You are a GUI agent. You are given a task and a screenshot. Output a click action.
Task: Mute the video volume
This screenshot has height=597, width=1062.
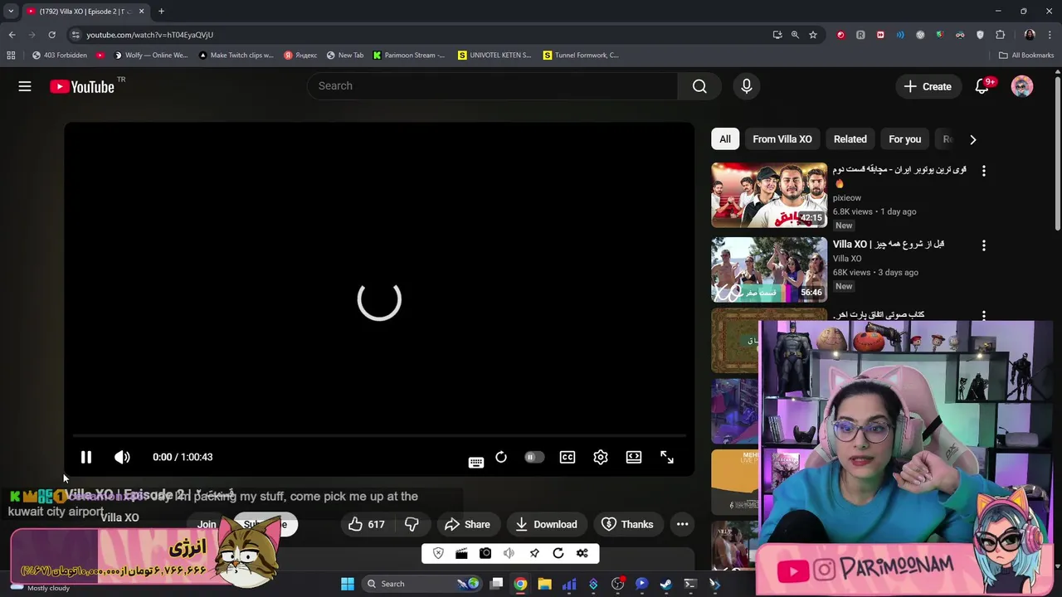[x=122, y=457]
